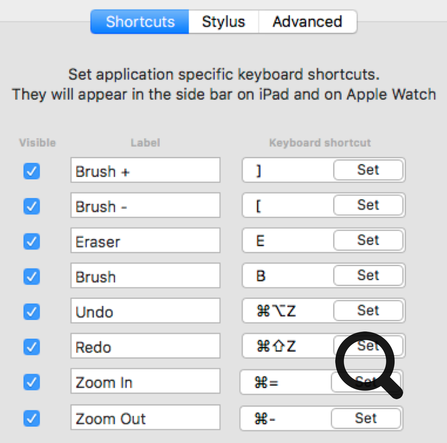This screenshot has height=443, width=447.
Task: Toggle the Undo visibility checkbox
Action: click(32, 312)
